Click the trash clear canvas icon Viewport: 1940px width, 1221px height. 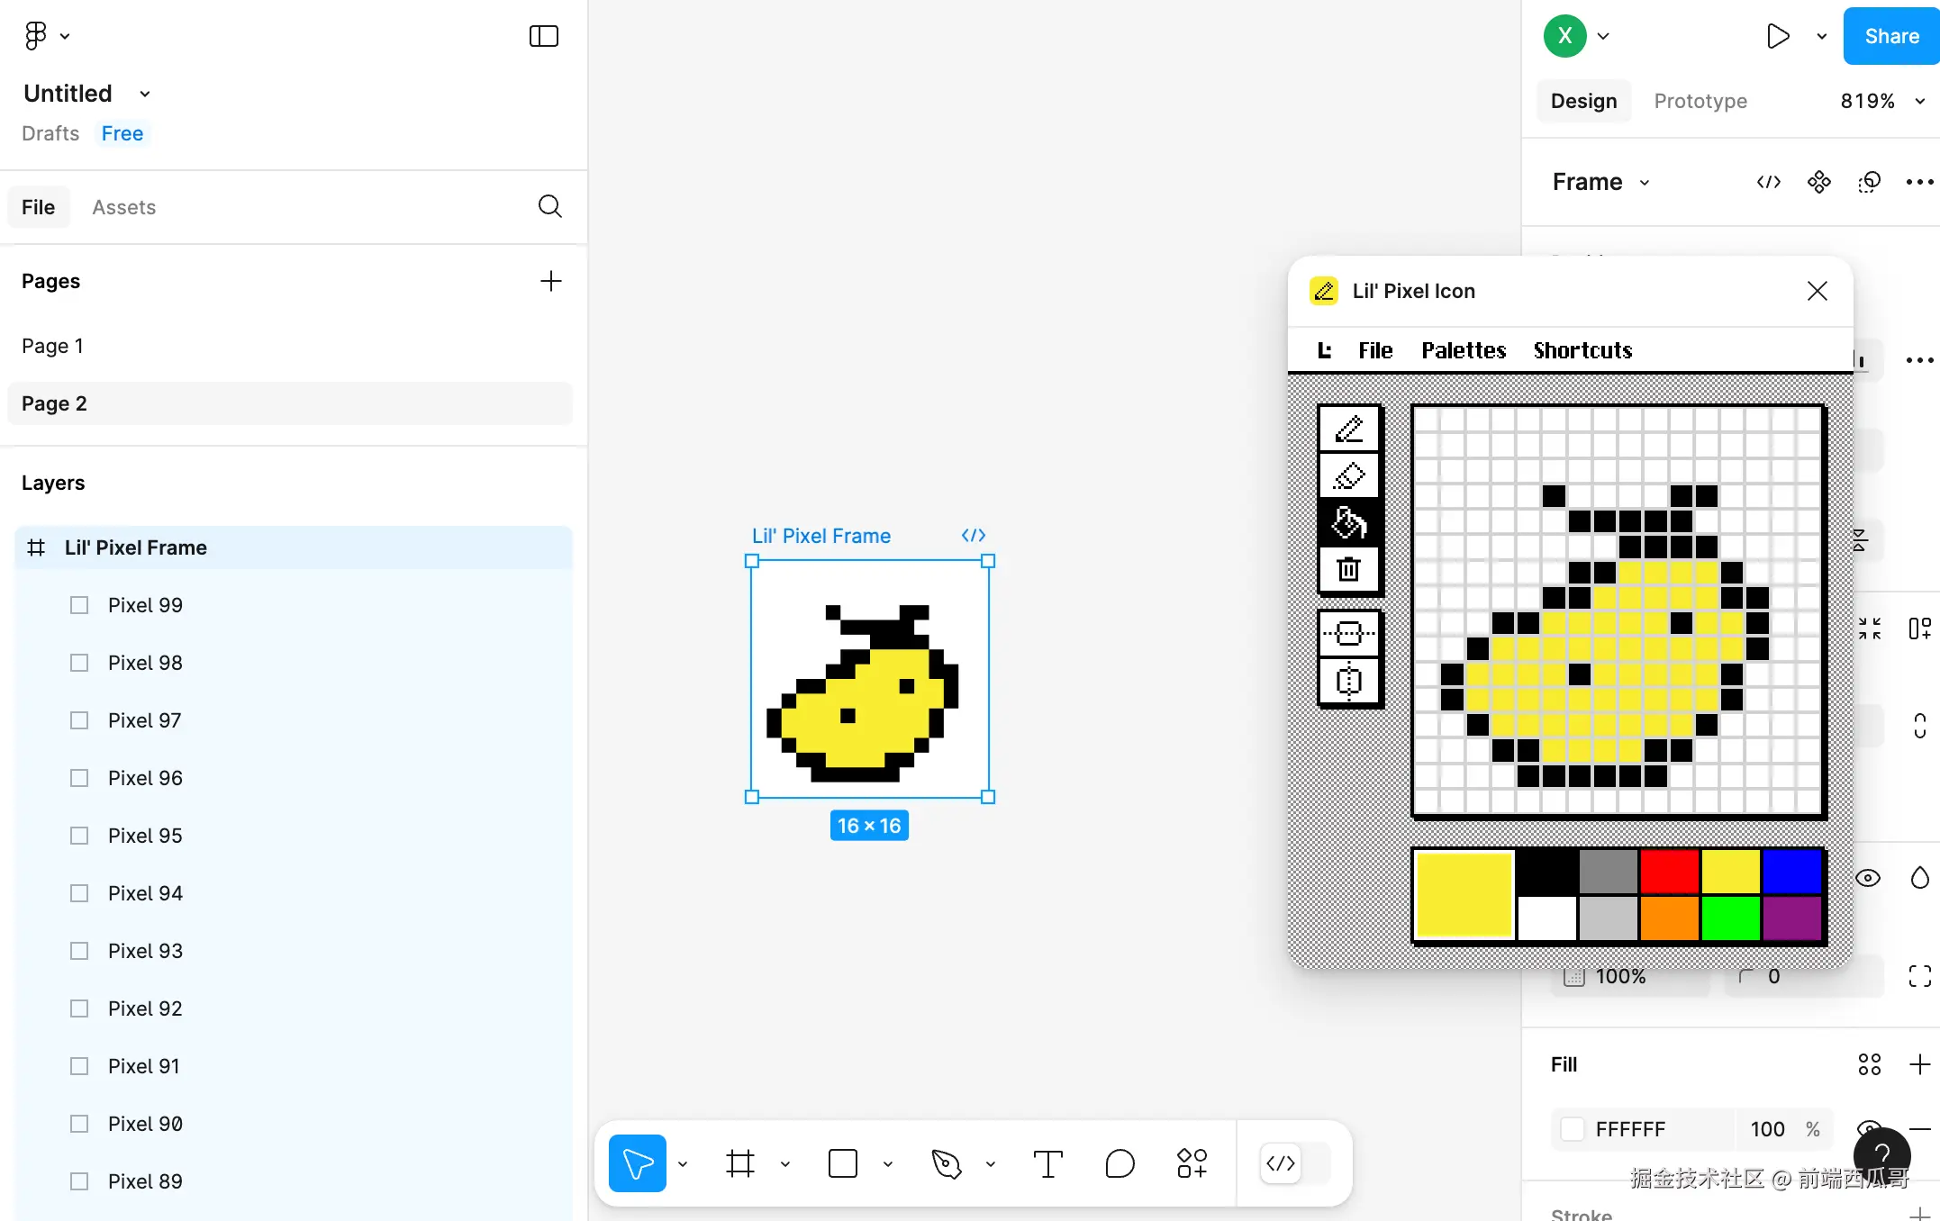point(1348,569)
